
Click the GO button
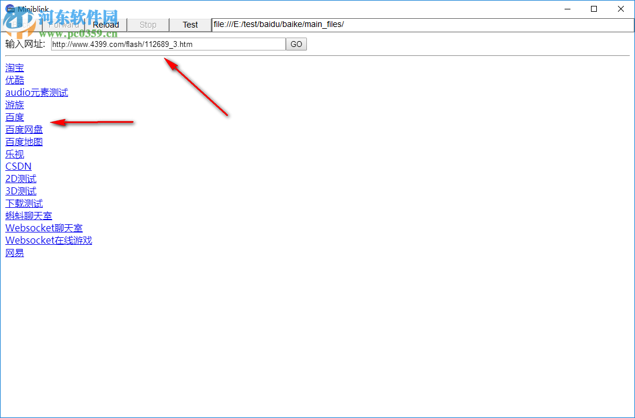point(296,44)
